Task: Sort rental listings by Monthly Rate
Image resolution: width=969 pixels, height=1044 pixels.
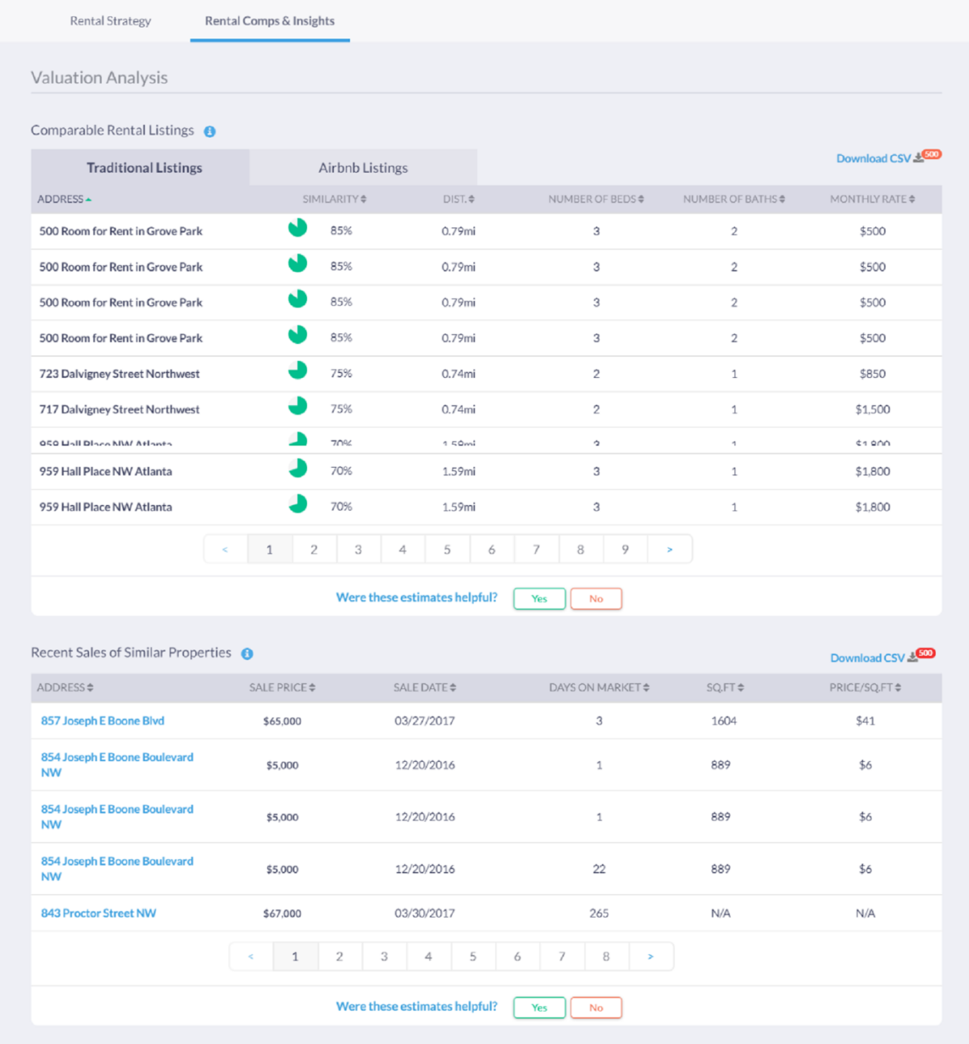Action: (x=872, y=199)
